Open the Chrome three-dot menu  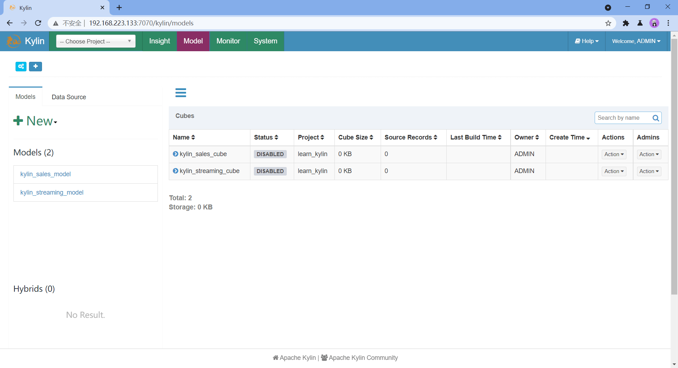point(668,23)
